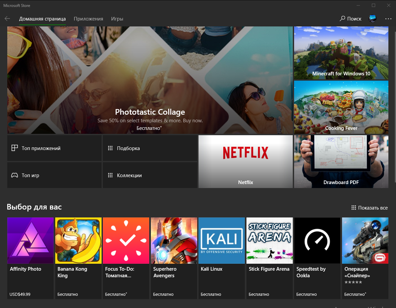Open Подборка tile
Viewport: 396px width, 308px height.
[x=150, y=148]
